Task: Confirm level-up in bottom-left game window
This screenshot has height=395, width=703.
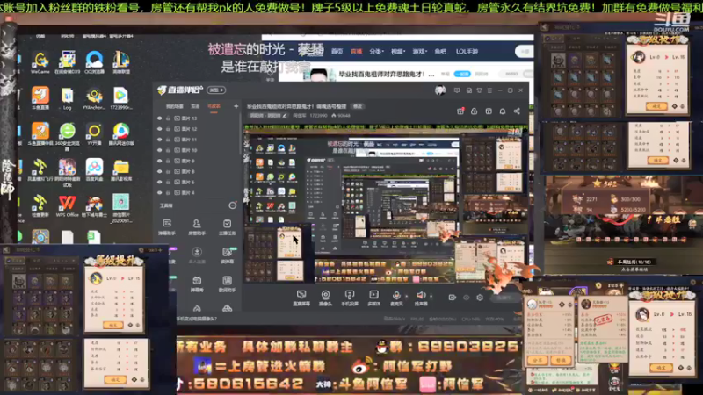Action: (113, 325)
